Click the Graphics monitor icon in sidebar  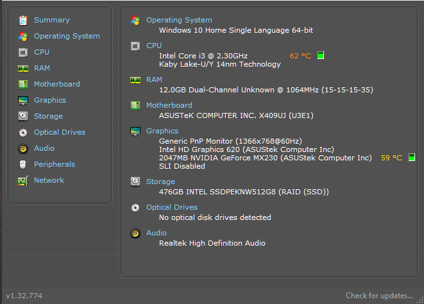(23, 100)
